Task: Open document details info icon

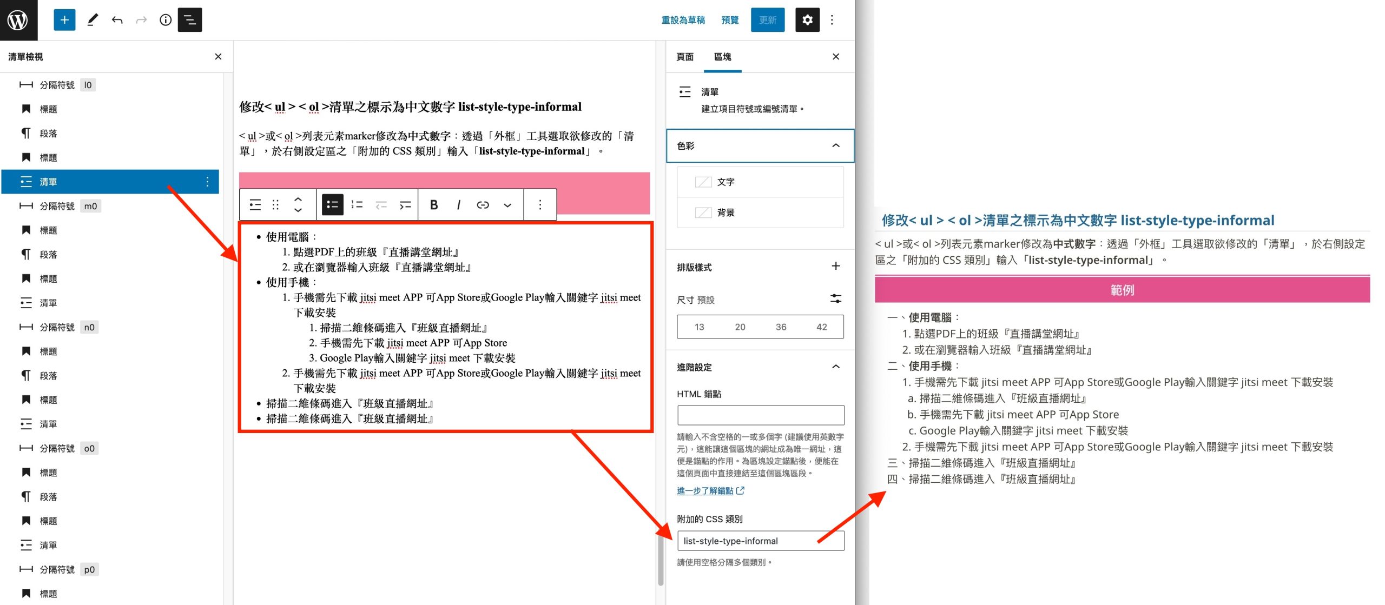Action: pyautogui.click(x=166, y=20)
